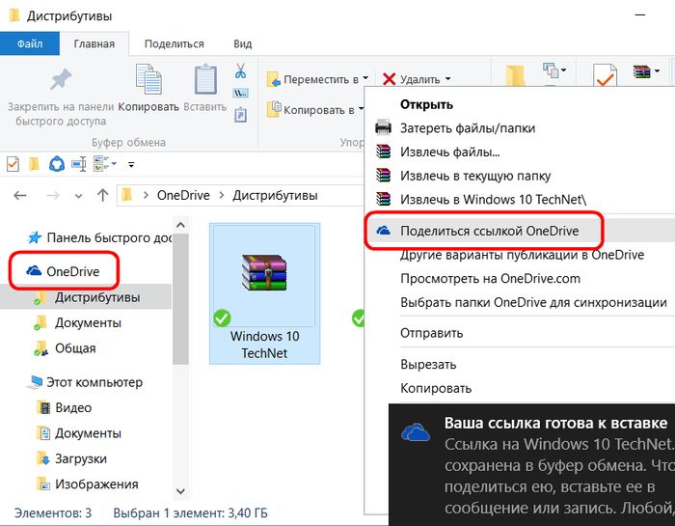Click Дистрибутивы in the address path
The height and width of the screenshot is (526, 675).
point(275,196)
